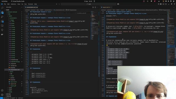Open the Search view in activity bar
The height and width of the screenshot is (99, 176).
pyautogui.click(x=2, y=8)
